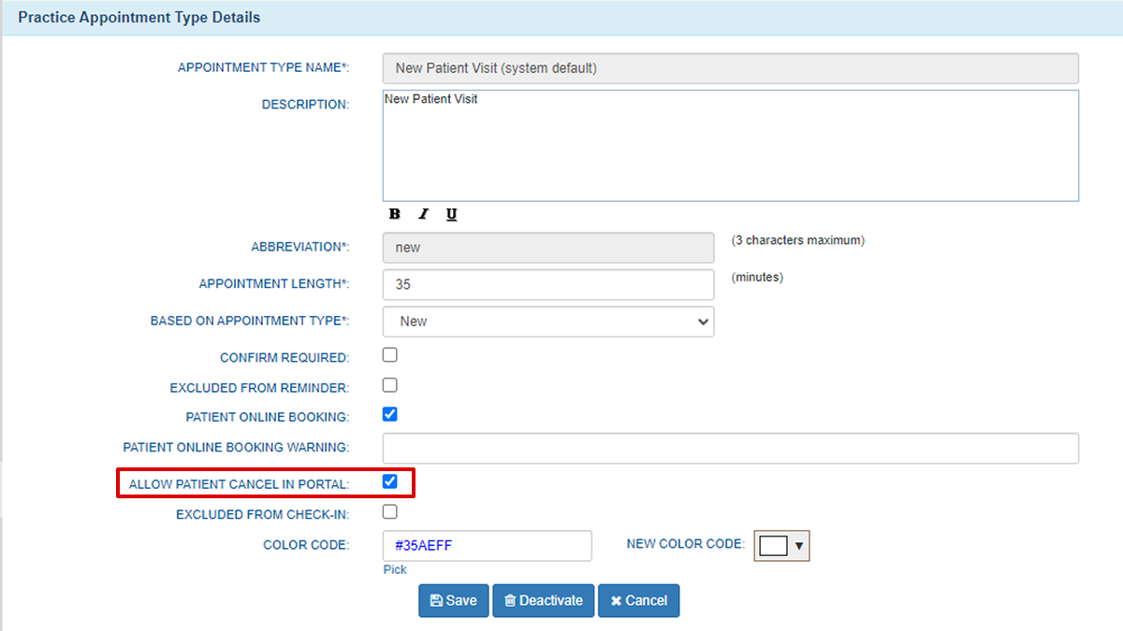Image resolution: width=1123 pixels, height=631 pixels.
Task: Uncheck the Patient Online Booking checkbox
Action: [390, 414]
